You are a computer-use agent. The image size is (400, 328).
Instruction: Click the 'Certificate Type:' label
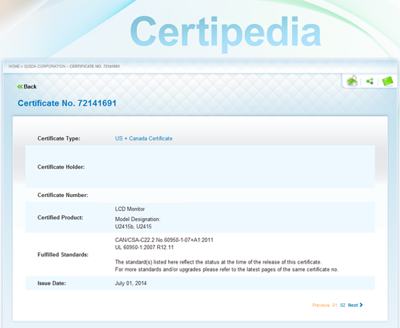coord(59,138)
